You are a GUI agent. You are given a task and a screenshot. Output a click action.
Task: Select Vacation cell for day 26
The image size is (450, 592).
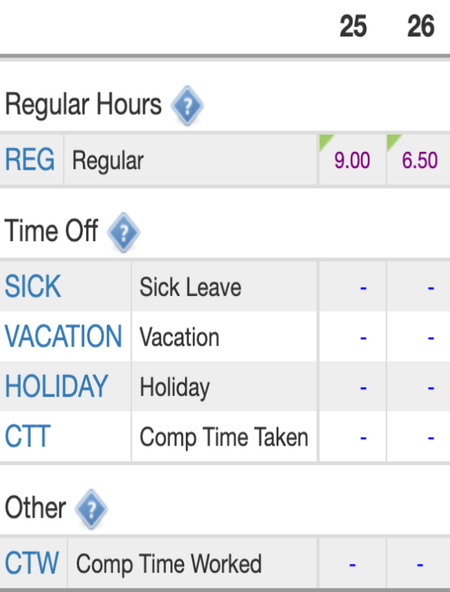[419, 336]
